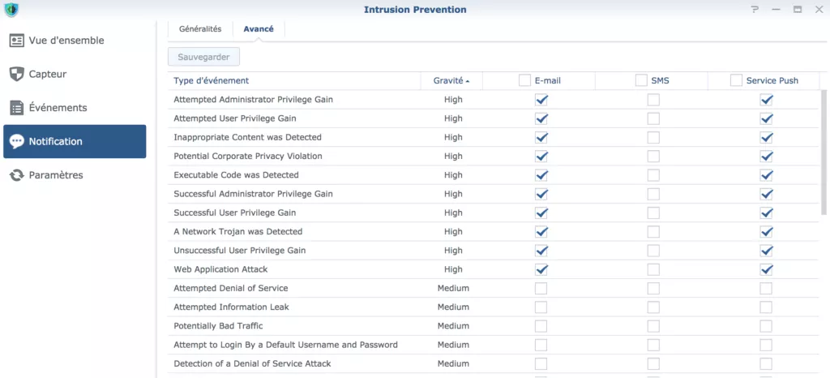The height and width of the screenshot is (378, 830).
Task: Check the E-mail header checkbox
Action: (x=524, y=80)
